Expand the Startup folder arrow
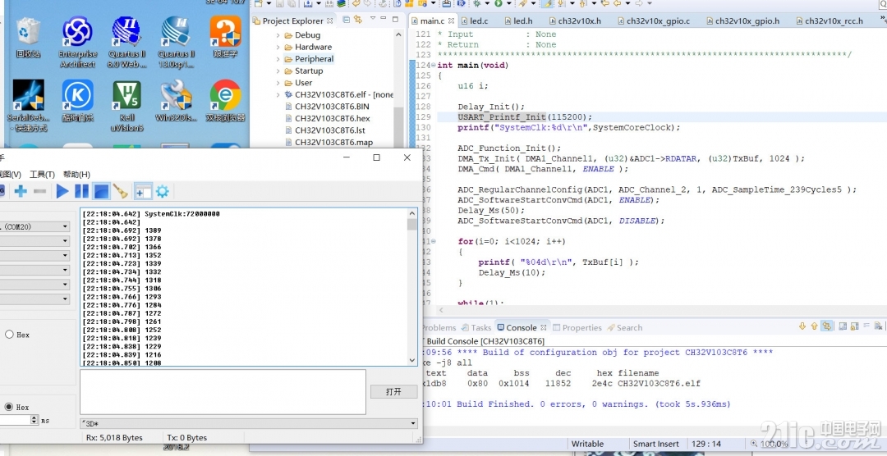 point(278,71)
